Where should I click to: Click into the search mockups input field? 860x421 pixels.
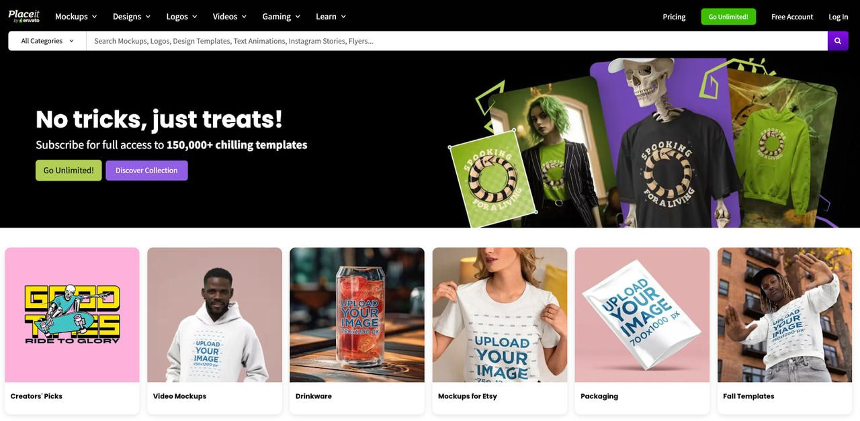pyautogui.click(x=457, y=41)
